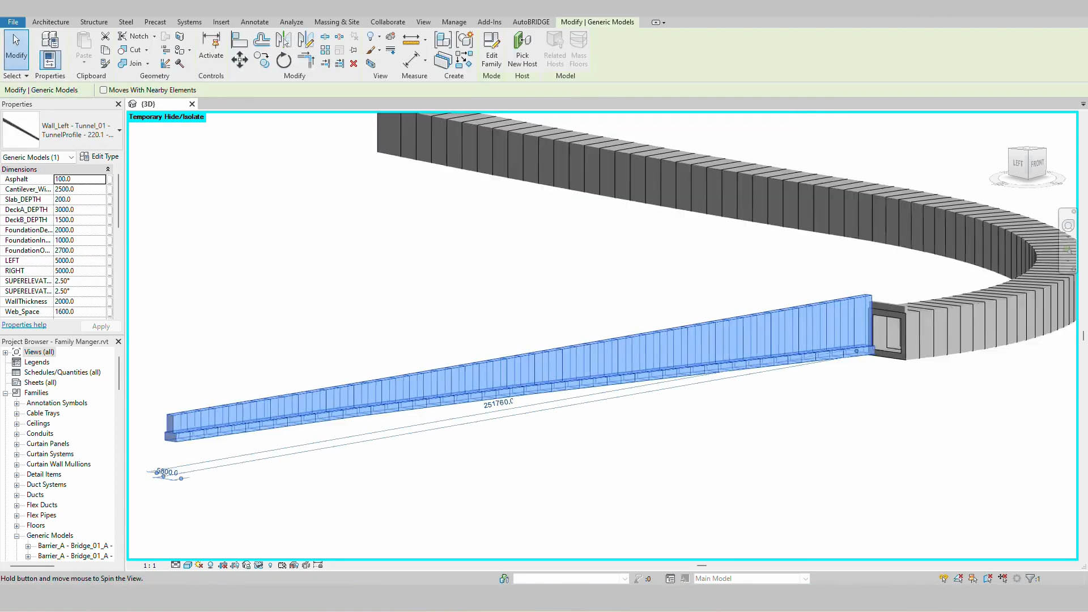Toggle Moves With Nearby Elements checkbox
Screen dimensions: 1088x612
pyautogui.click(x=103, y=90)
